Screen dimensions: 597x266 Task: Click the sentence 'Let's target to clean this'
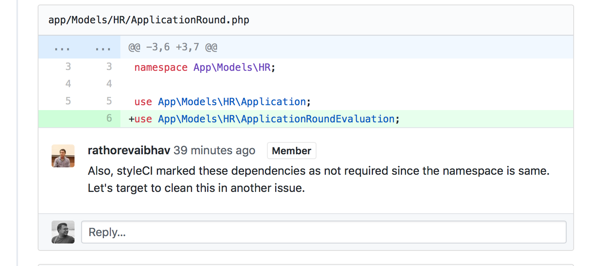pos(197,188)
